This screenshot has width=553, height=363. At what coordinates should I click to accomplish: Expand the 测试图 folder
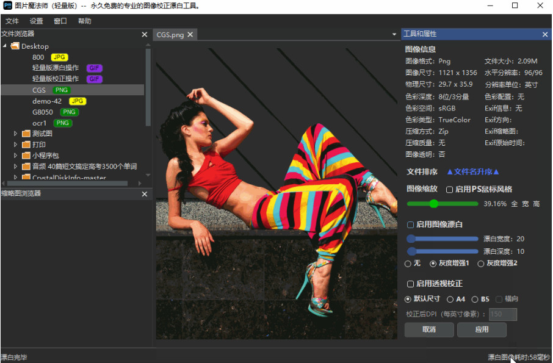point(15,134)
